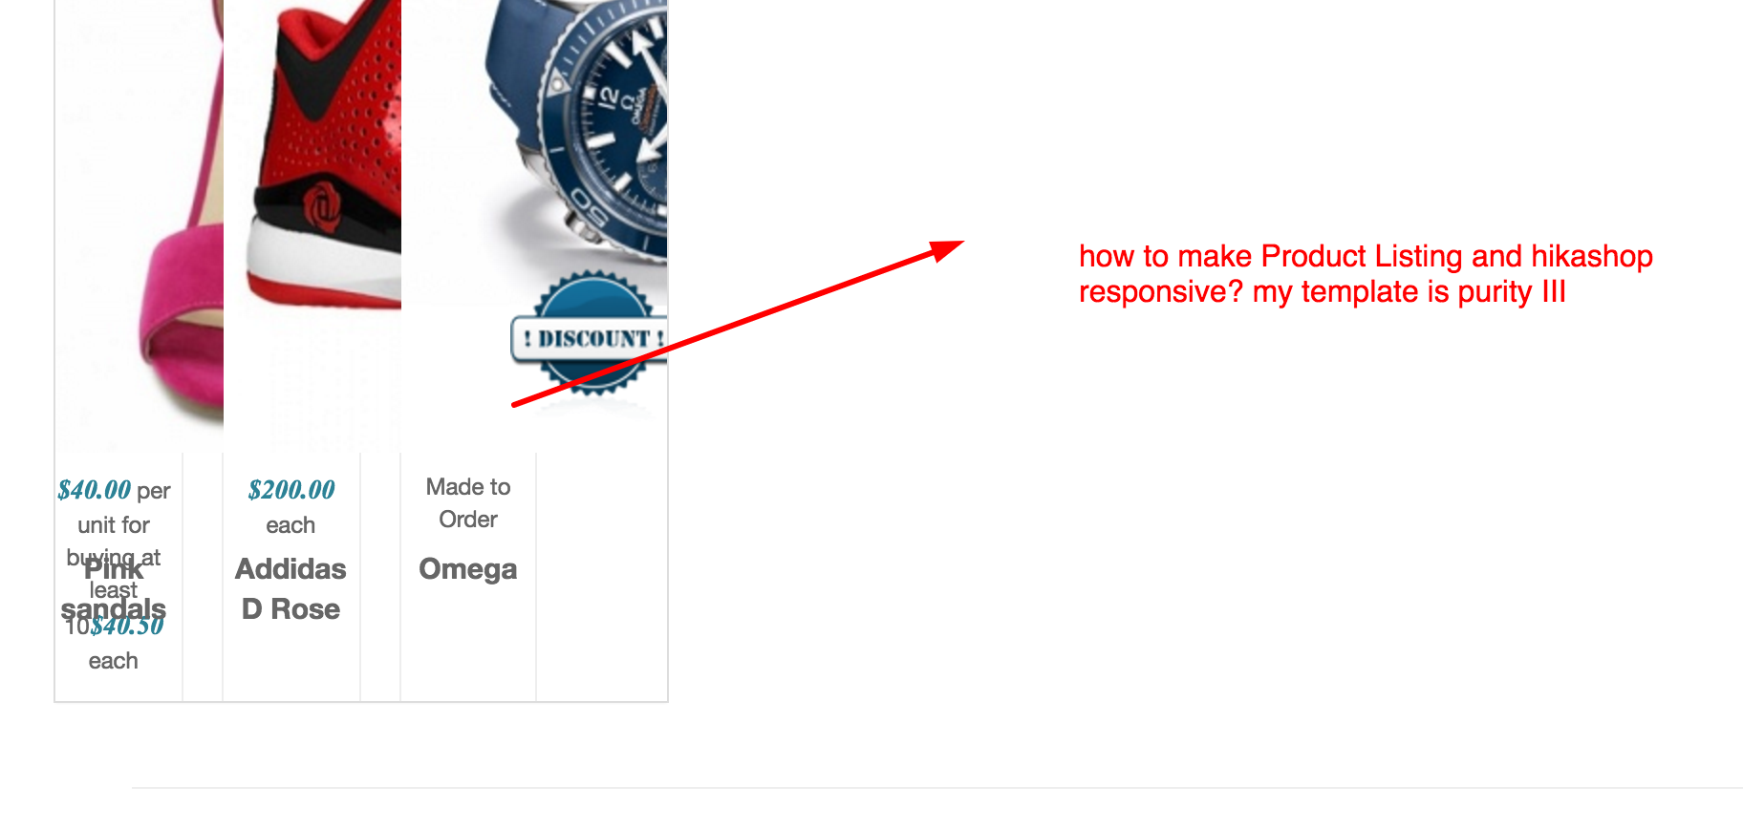1743x829 pixels.
Task: Open the Addidas D Rose product link
Action: (290, 589)
